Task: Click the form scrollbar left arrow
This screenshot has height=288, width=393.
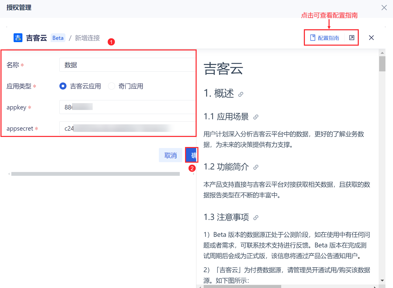Action: (9, 174)
